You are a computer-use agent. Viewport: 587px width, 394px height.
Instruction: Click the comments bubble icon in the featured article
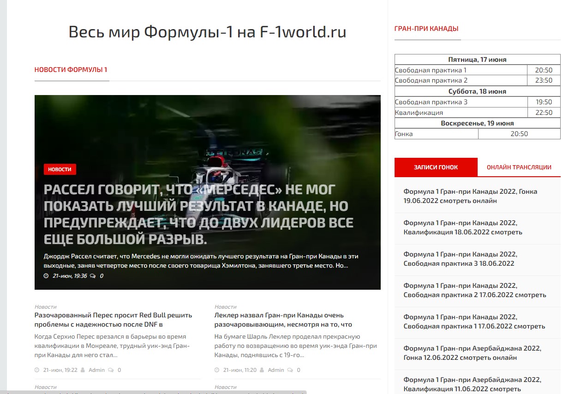[x=93, y=276]
